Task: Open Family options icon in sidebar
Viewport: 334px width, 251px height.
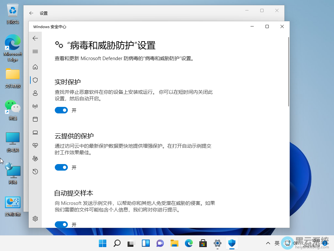Action: tap(35, 159)
